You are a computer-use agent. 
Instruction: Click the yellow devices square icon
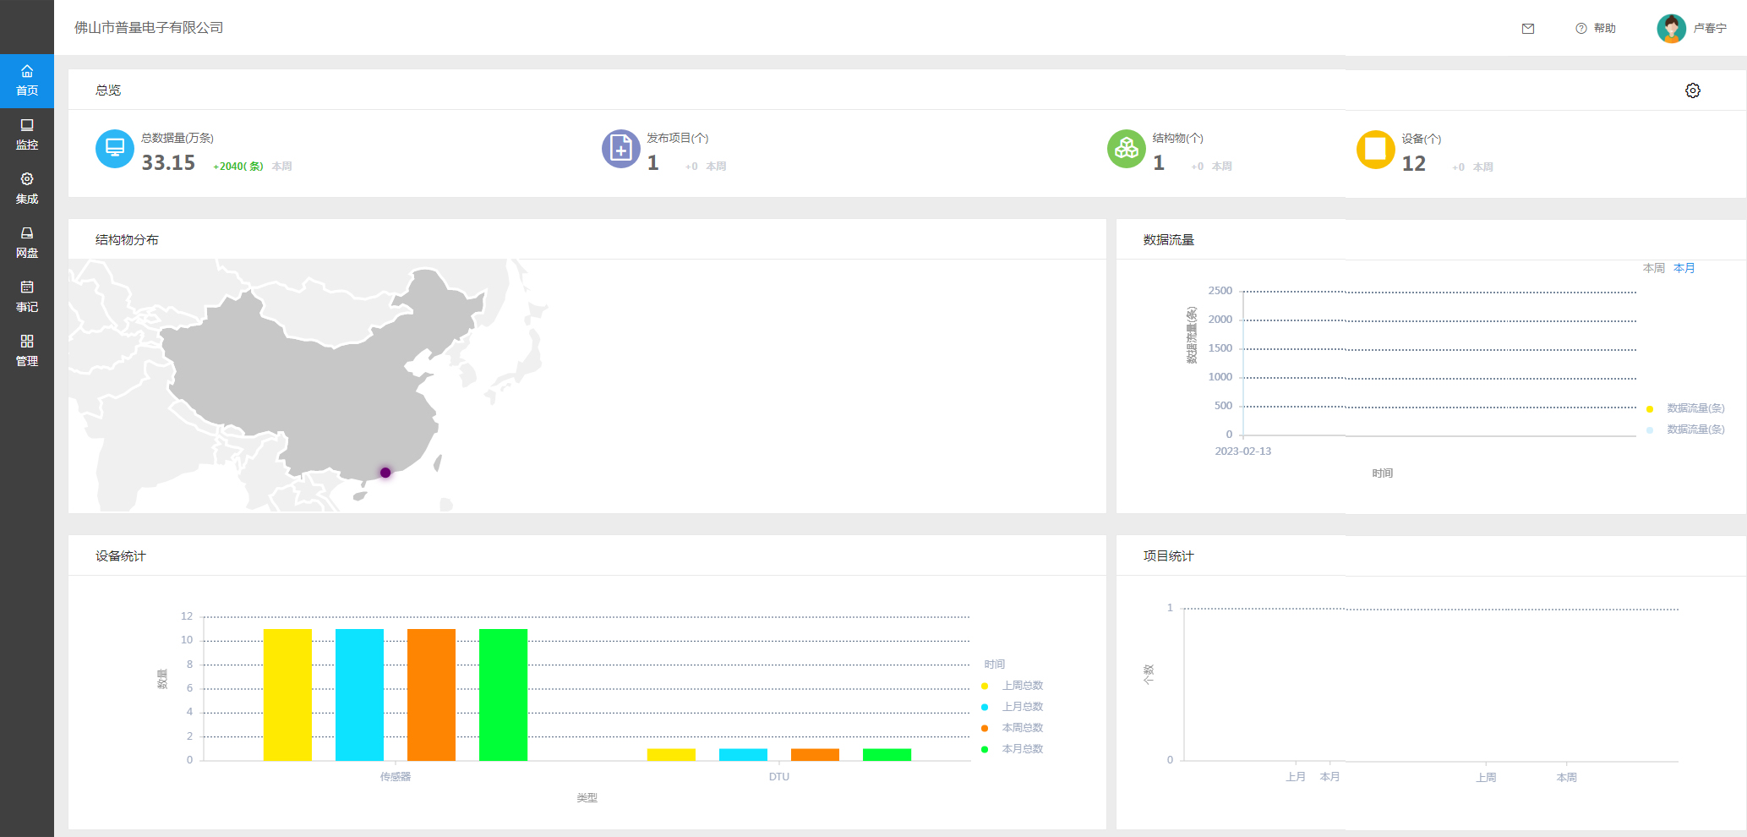pyautogui.click(x=1375, y=150)
